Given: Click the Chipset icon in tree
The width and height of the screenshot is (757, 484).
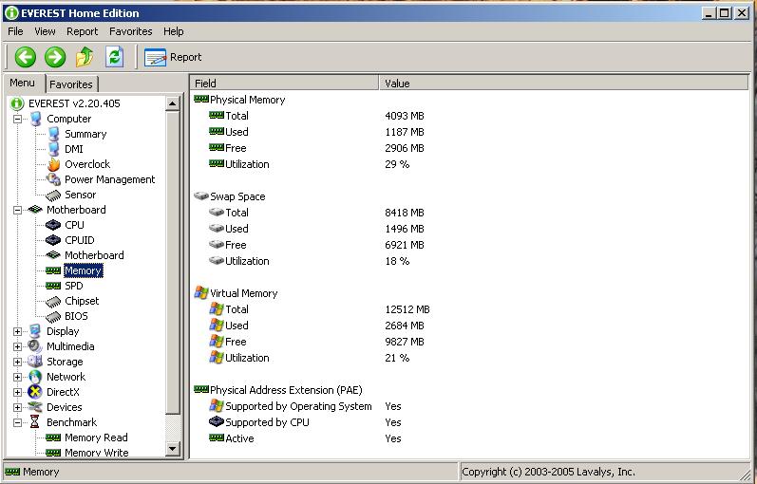Looking at the screenshot, I should coord(53,301).
